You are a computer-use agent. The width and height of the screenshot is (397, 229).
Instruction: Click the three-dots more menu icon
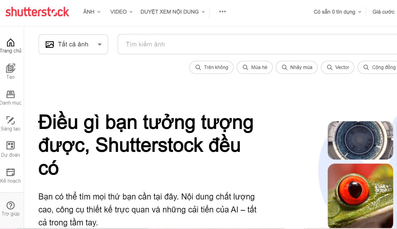pyautogui.click(x=222, y=12)
